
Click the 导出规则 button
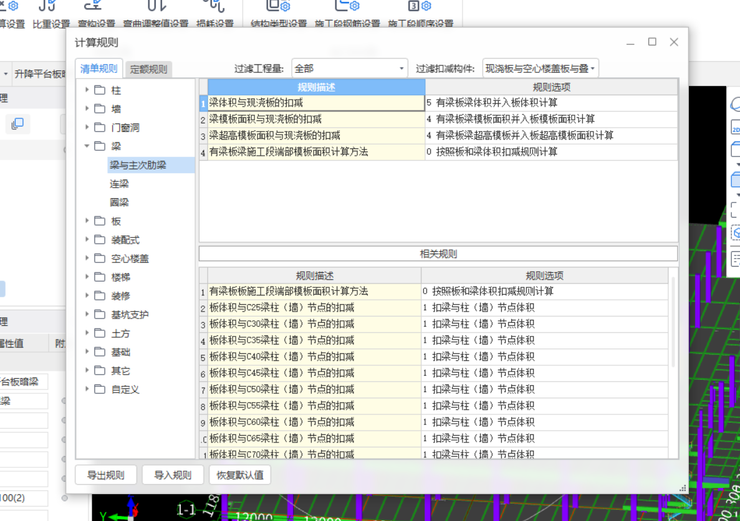[106, 475]
